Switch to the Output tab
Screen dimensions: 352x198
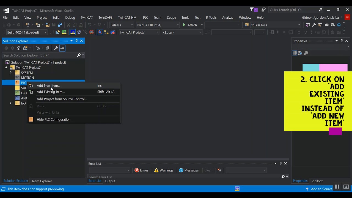pyautogui.click(x=110, y=181)
